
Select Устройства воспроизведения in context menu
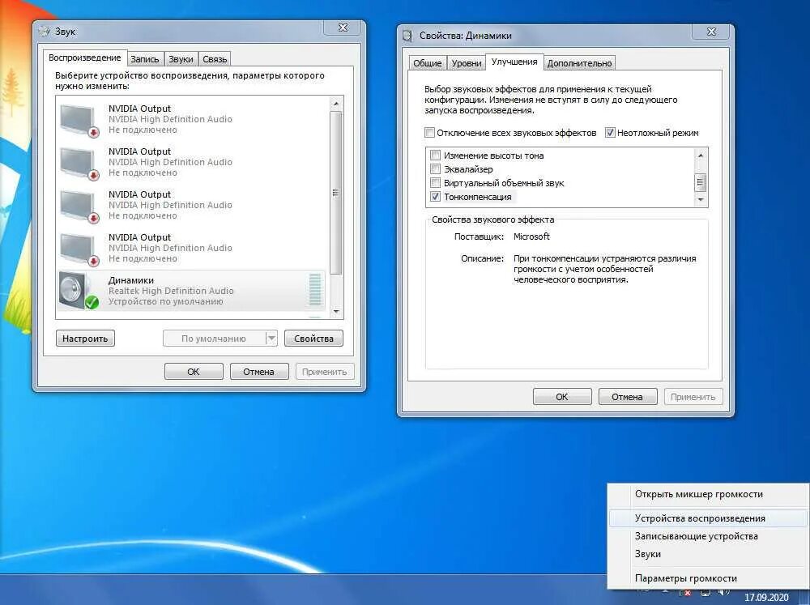coord(708,518)
